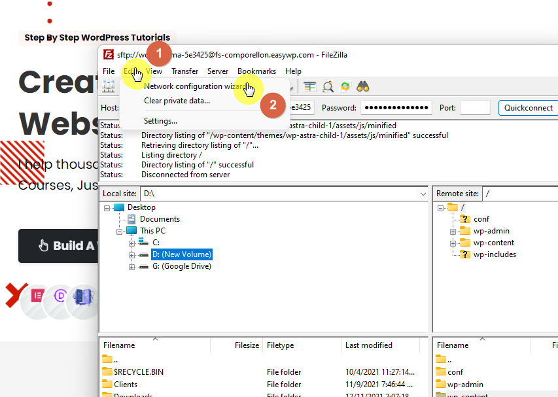This screenshot has width=558, height=397.
Task: Open the Server menu
Action: point(218,71)
